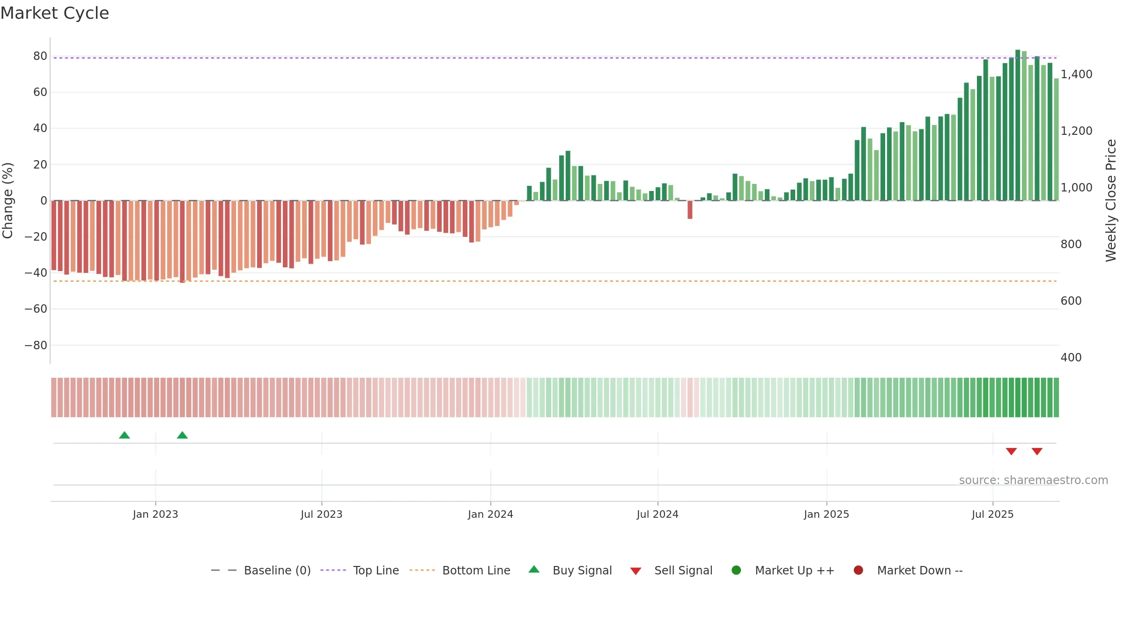Toggle the Baseline (0) legend entry

261,570
